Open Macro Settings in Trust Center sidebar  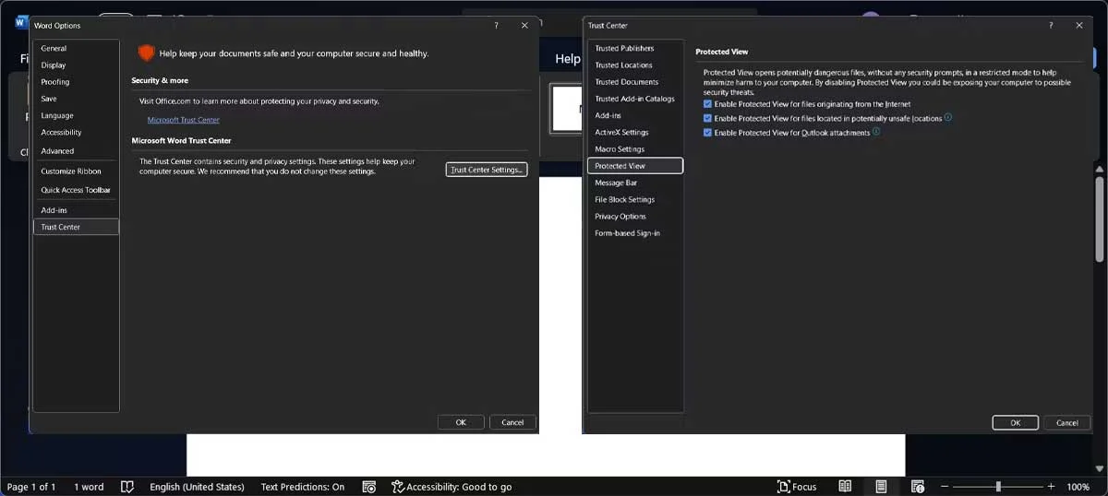620,149
